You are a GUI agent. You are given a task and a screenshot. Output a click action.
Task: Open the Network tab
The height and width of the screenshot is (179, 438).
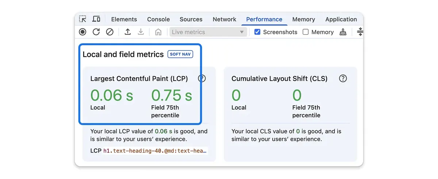[224, 19]
